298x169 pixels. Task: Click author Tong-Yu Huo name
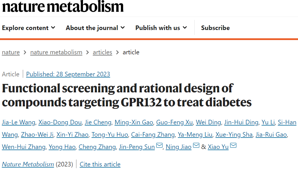(110, 135)
